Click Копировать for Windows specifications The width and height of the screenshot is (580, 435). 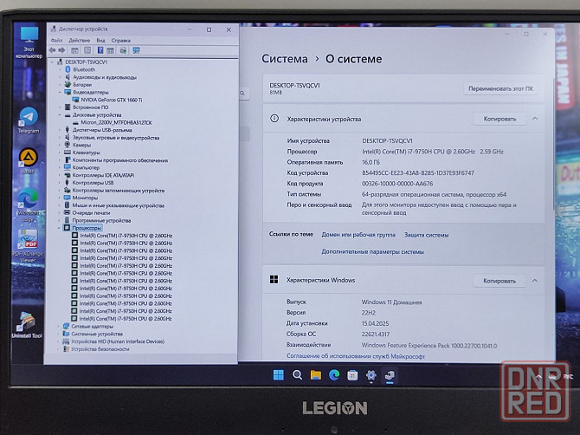[x=499, y=281]
